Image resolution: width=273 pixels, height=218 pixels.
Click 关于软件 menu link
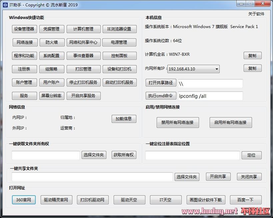coord(256,14)
